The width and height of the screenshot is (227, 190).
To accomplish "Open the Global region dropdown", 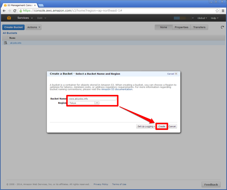I will (202, 18).
